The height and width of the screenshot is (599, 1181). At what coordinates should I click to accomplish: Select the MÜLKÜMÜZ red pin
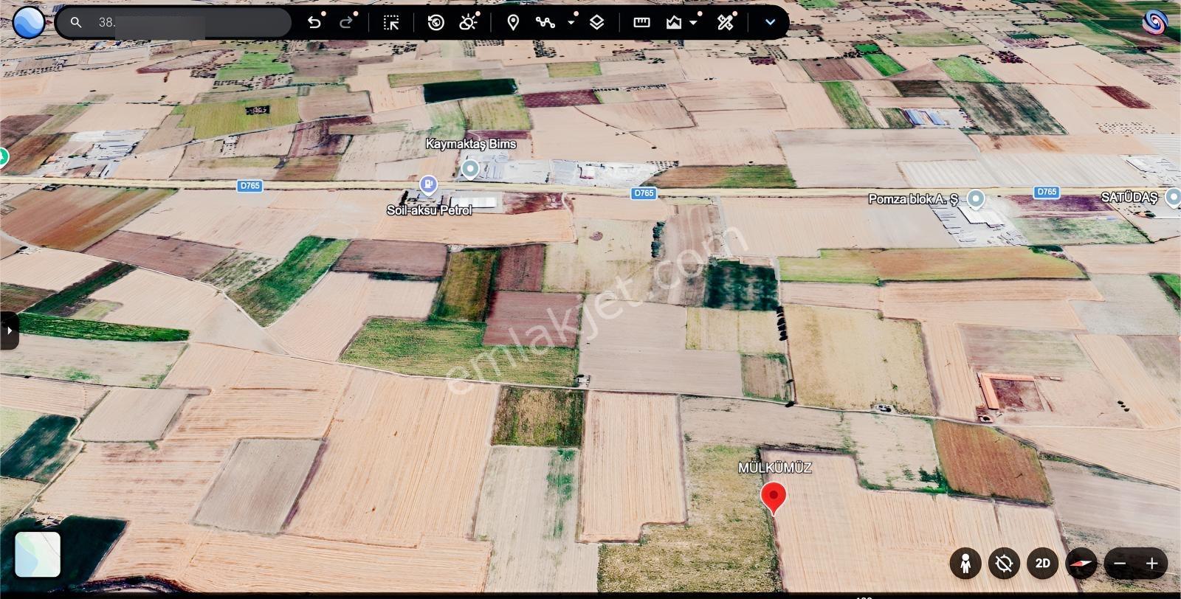tap(774, 498)
